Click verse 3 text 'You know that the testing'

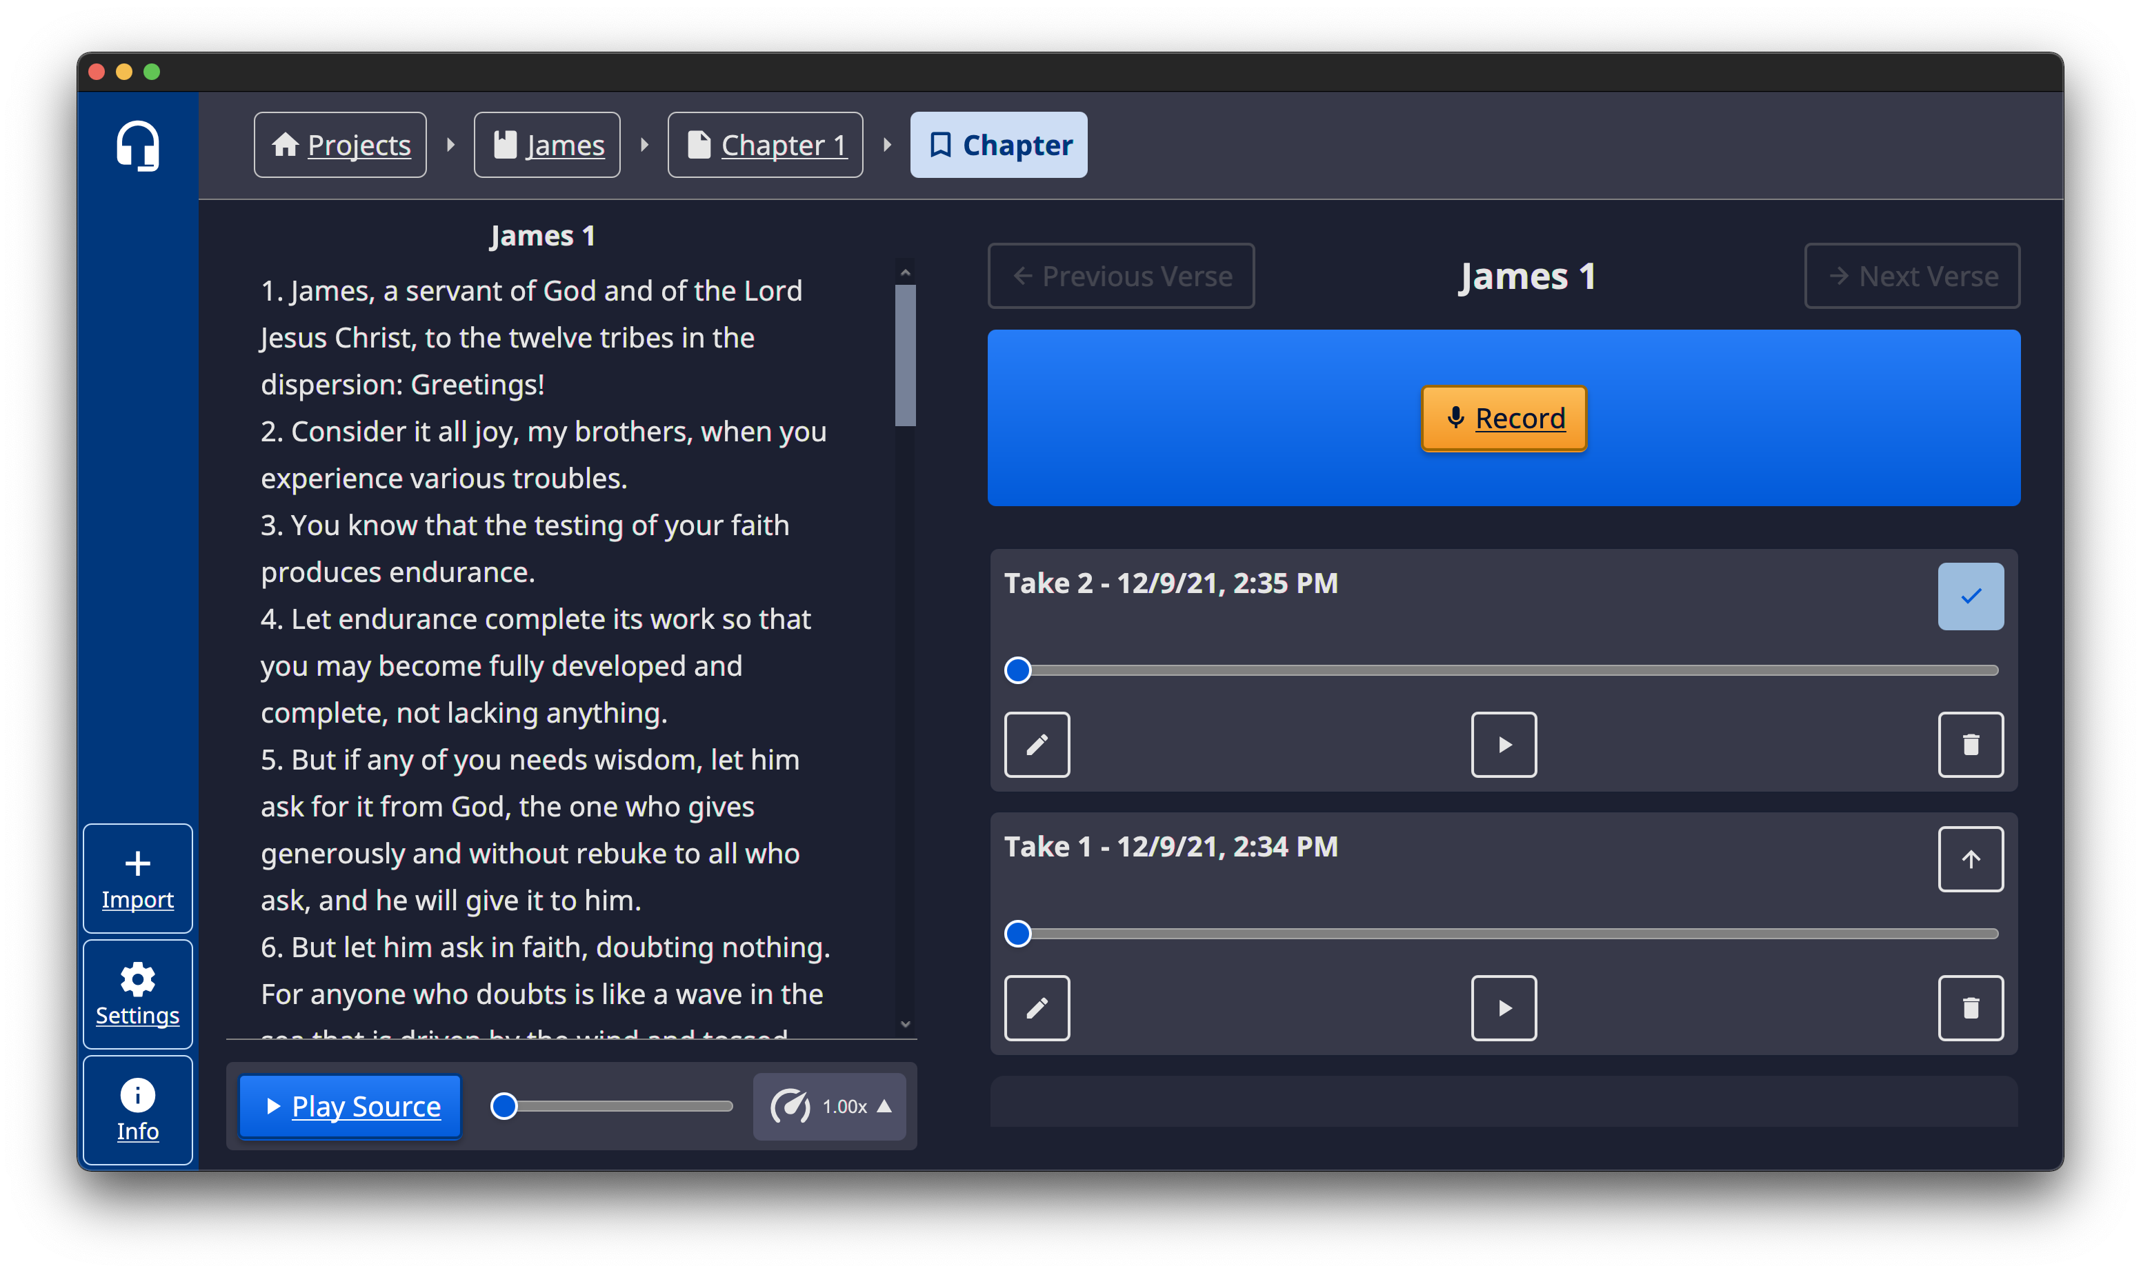click(457, 525)
